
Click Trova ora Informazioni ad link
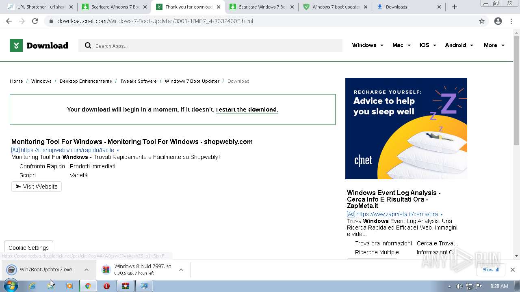pos(383,243)
